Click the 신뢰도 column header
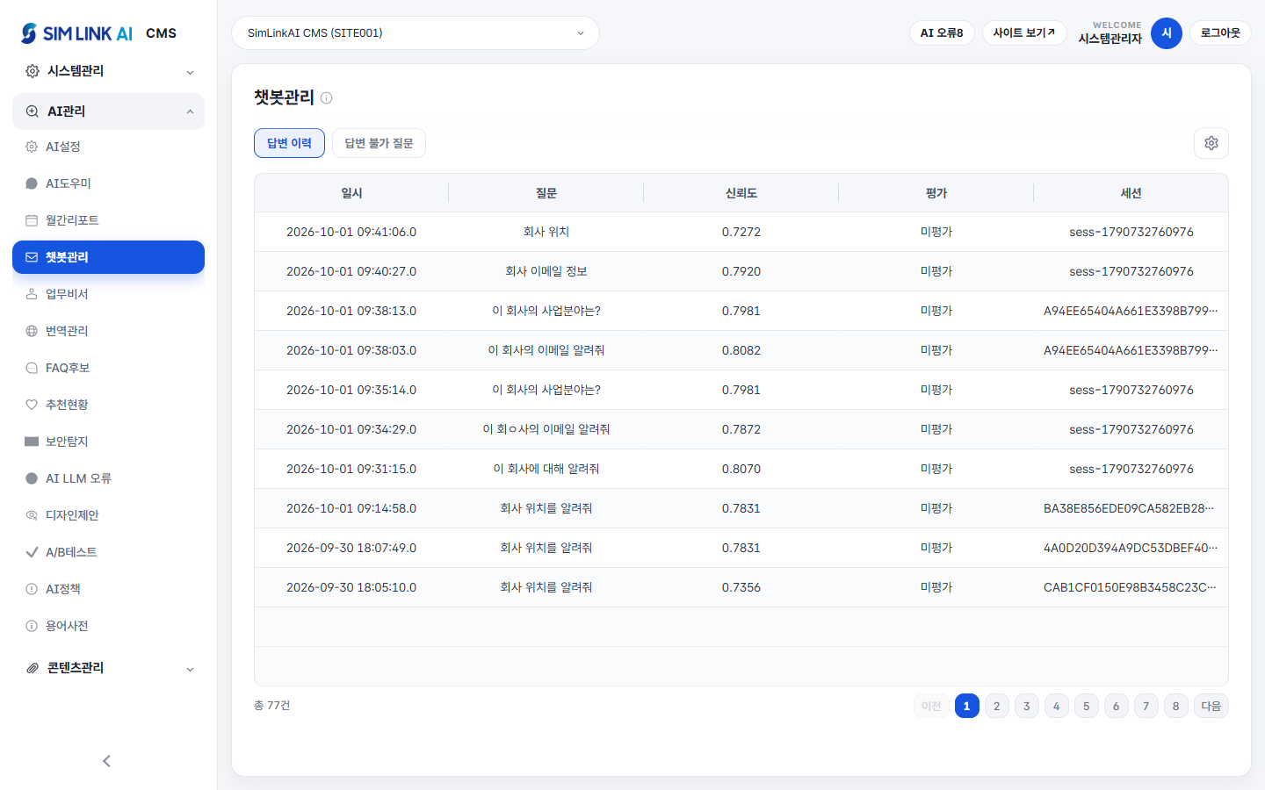Screen dimensions: 1265x790 tap(741, 193)
